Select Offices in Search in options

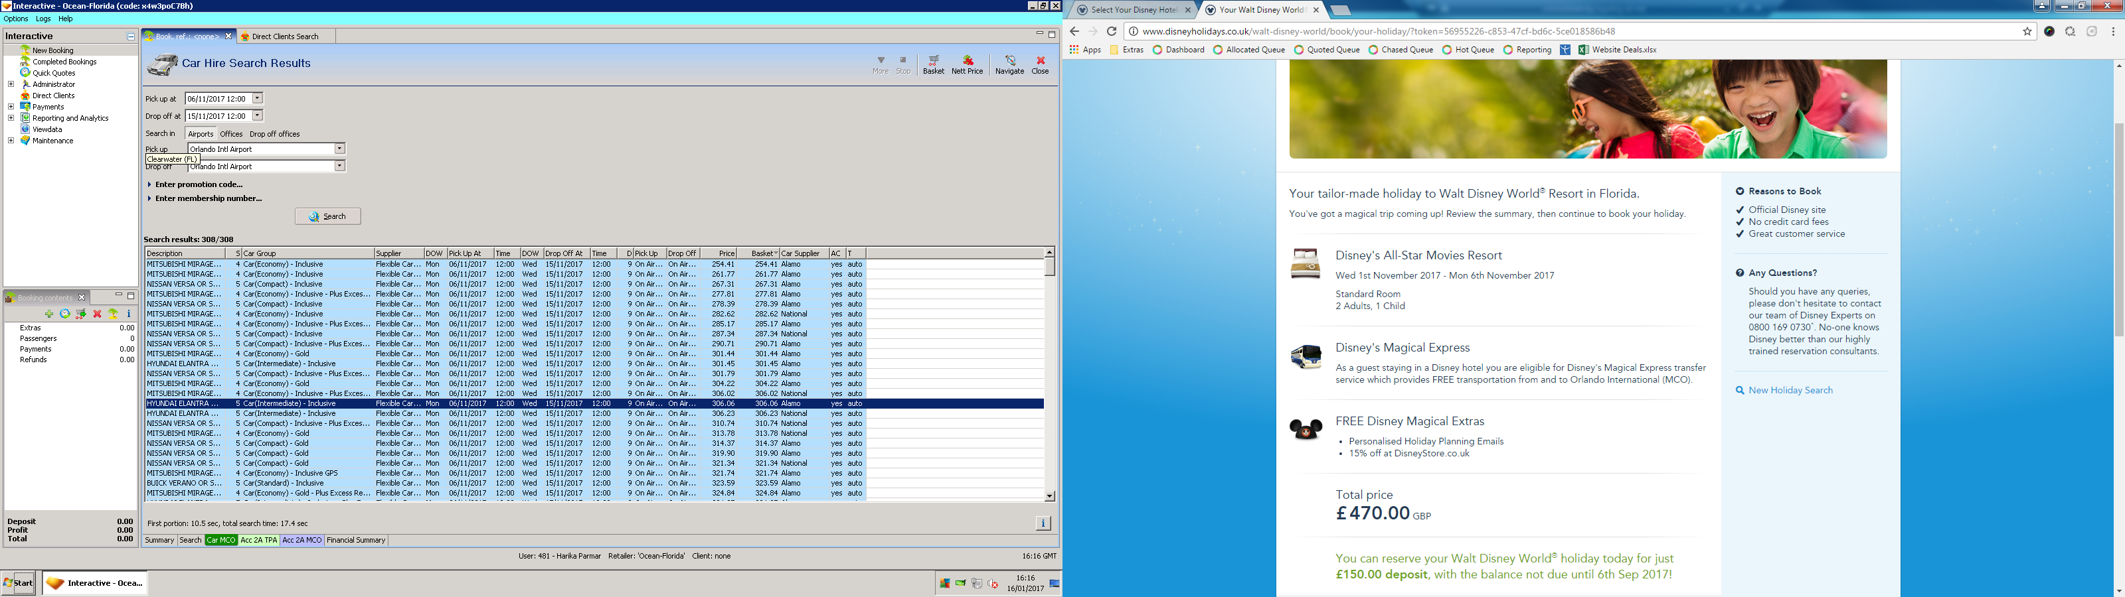click(x=231, y=133)
